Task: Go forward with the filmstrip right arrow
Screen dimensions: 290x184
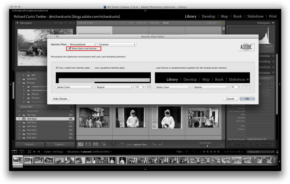Action: [x=39, y=152]
